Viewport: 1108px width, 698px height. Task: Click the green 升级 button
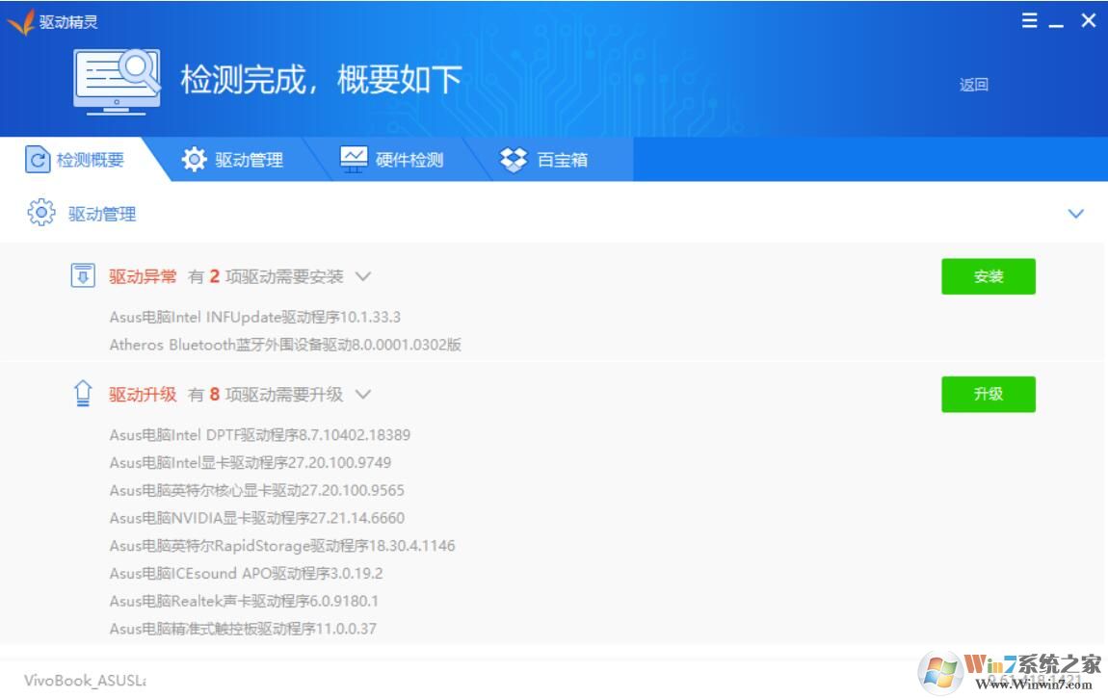(x=989, y=394)
